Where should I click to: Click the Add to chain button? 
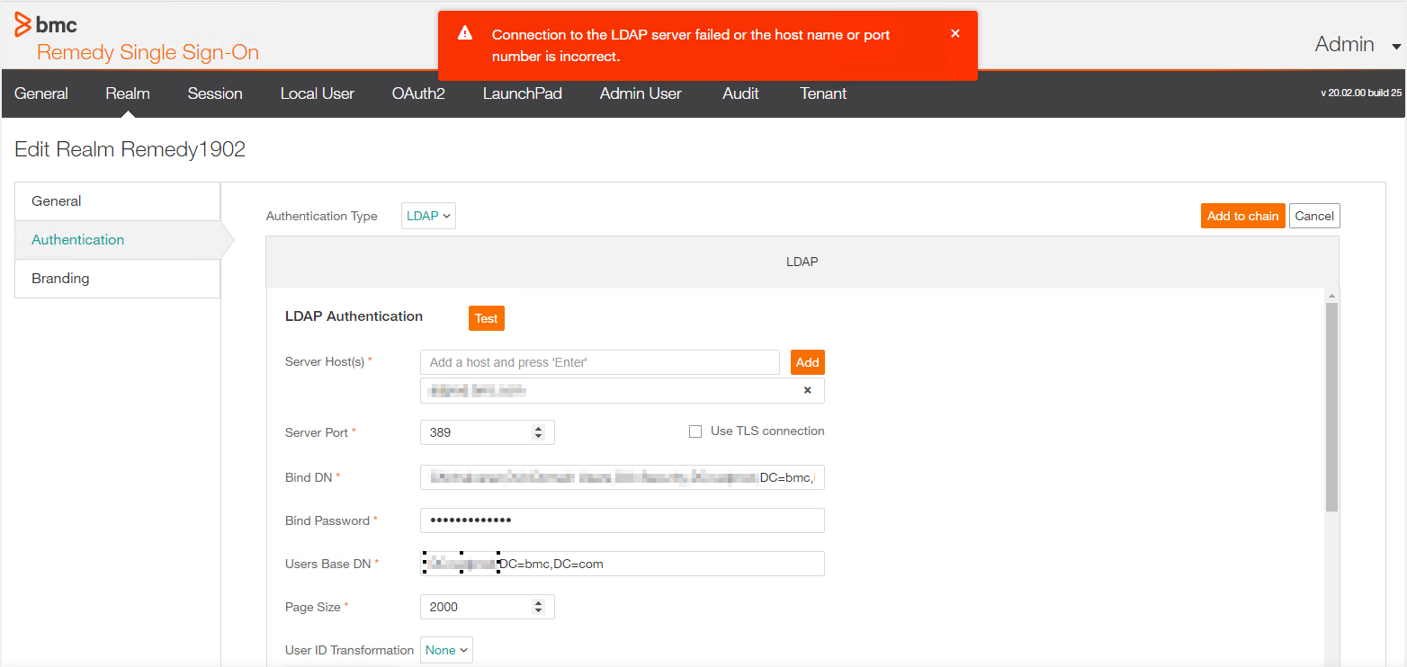(x=1243, y=216)
